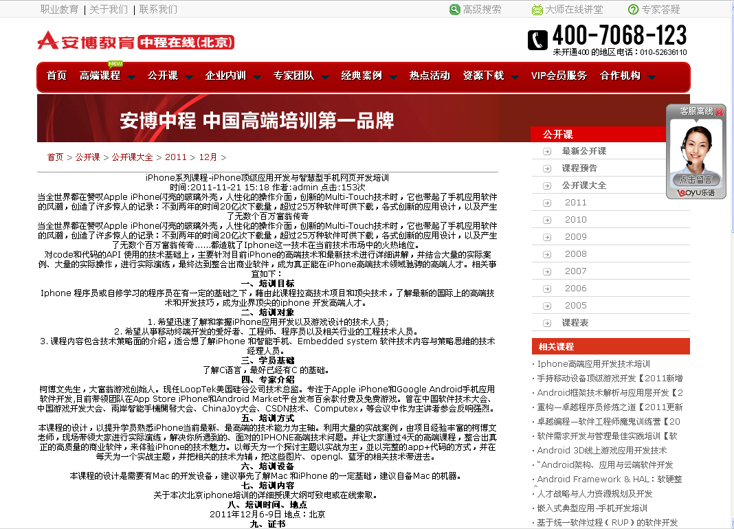734x529 pixels.
Task: Click the 点击留言 button
Action: [696, 180]
